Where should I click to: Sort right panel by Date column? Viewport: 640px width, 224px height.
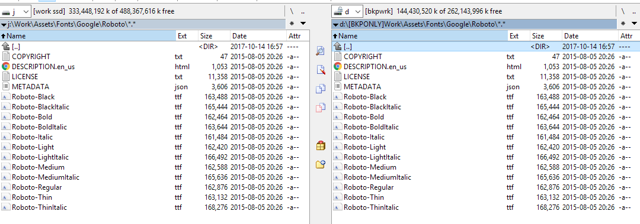pos(590,36)
